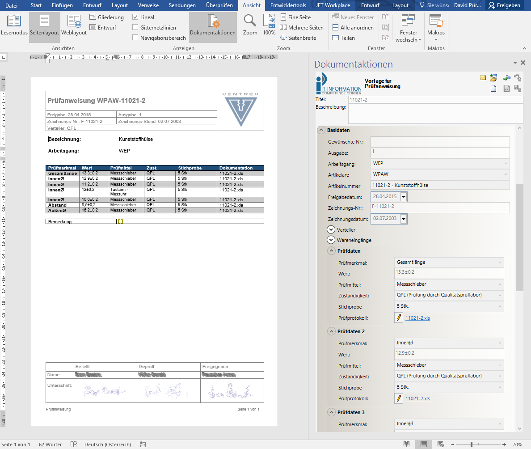The height and width of the screenshot is (449, 531).
Task: Open the Überprüfen ribbon tab
Action: (219, 5)
